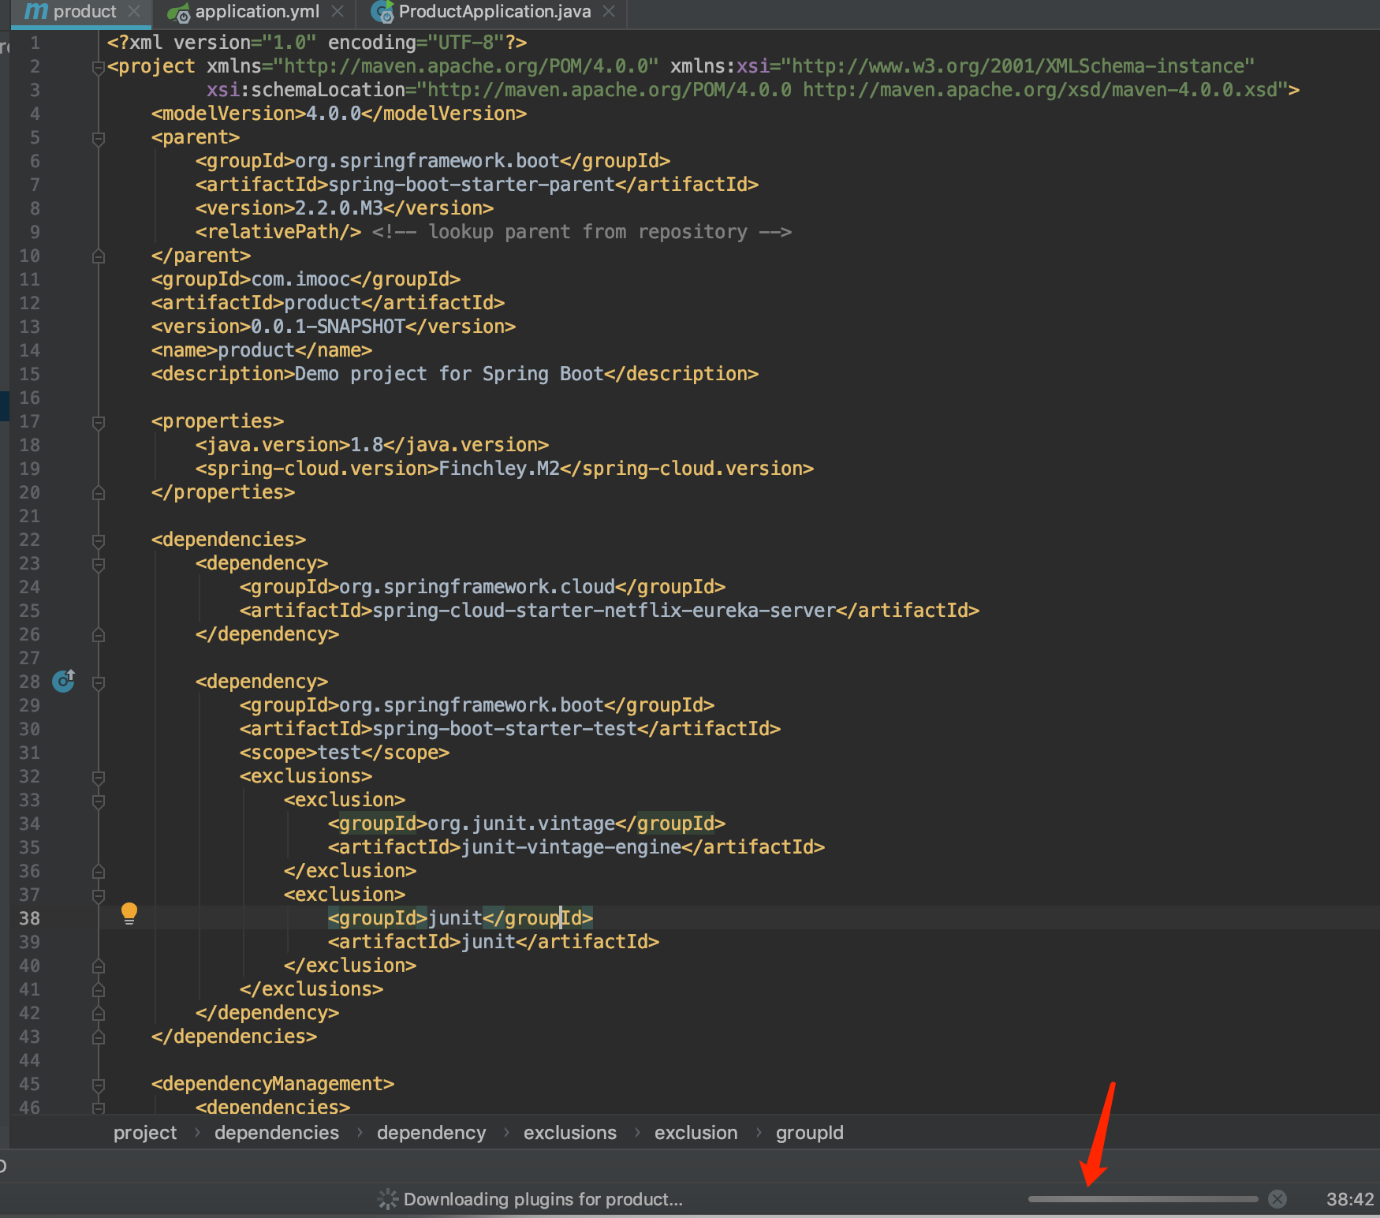1380x1218 pixels.
Task: Click the spinning progress indicator icon
Action: 387,1199
